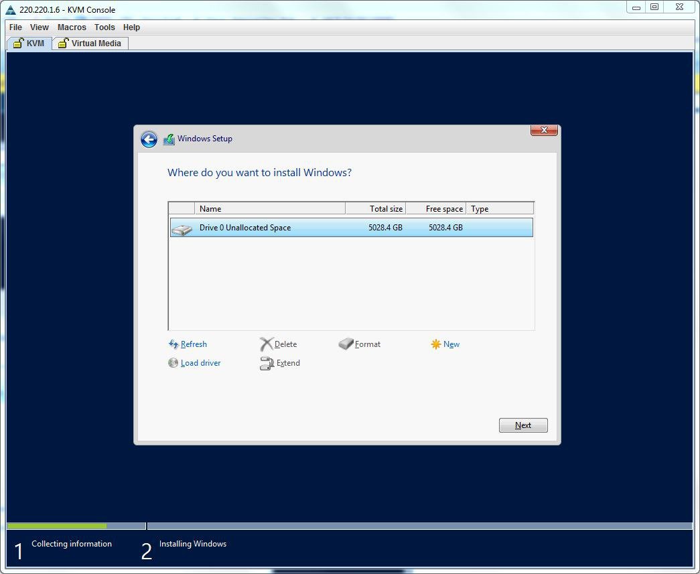Viewport: 700px width, 574px height.
Task: Open the Help menu
Action: pyautogui.click(x=131, y=27)
